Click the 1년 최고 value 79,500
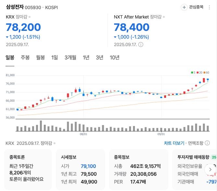 pyautogui.click(x=89, y=174)
